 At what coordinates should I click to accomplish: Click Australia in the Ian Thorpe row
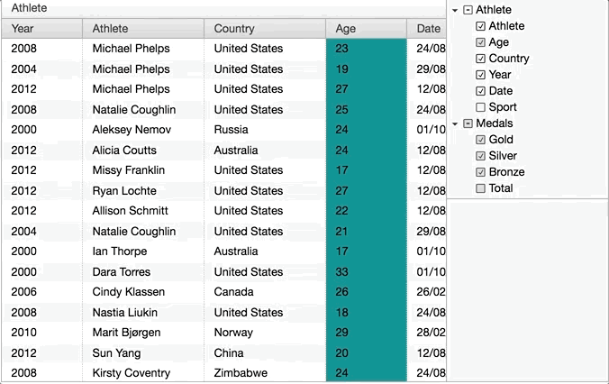265,251
